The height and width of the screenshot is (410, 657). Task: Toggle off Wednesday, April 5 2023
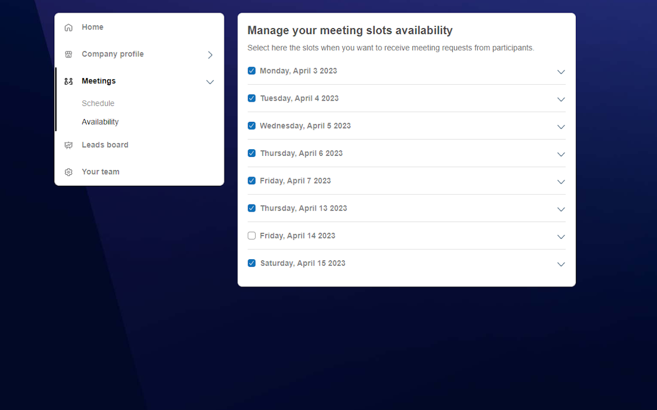[251, 125]
